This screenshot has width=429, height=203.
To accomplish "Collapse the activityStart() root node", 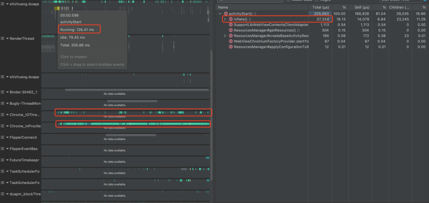I will [x=220, y=14].
